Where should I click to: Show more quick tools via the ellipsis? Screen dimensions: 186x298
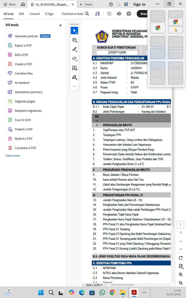(74, 86)
